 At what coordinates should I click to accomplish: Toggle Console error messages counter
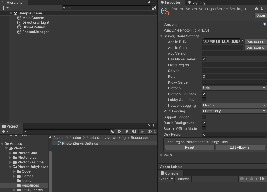click(263, 179)
